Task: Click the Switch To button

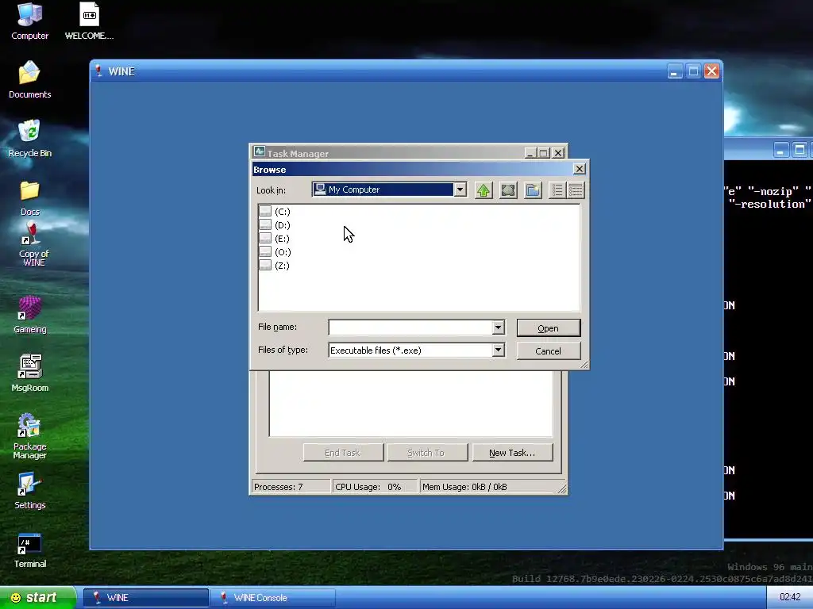Action: [427, 452]
